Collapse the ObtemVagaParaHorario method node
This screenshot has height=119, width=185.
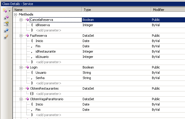click(x=21, y=99)
